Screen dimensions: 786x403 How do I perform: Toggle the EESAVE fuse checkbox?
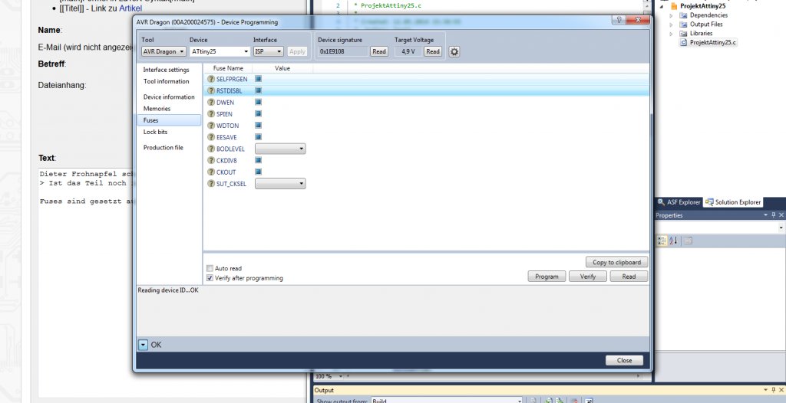pyautogui.click(x=258, y=136)
